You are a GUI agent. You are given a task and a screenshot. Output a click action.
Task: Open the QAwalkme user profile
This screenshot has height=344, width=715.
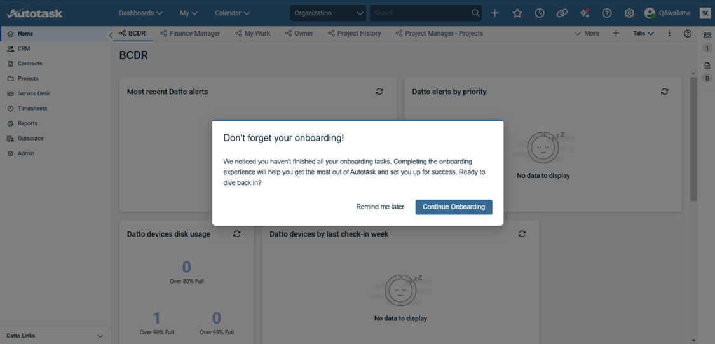tap(668, 13)
